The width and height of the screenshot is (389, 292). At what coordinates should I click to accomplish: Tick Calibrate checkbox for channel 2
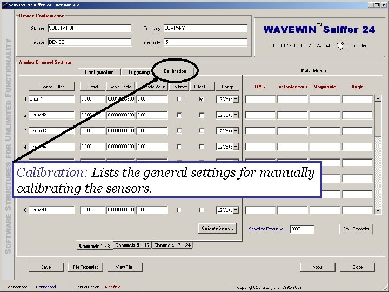point(179,115)
